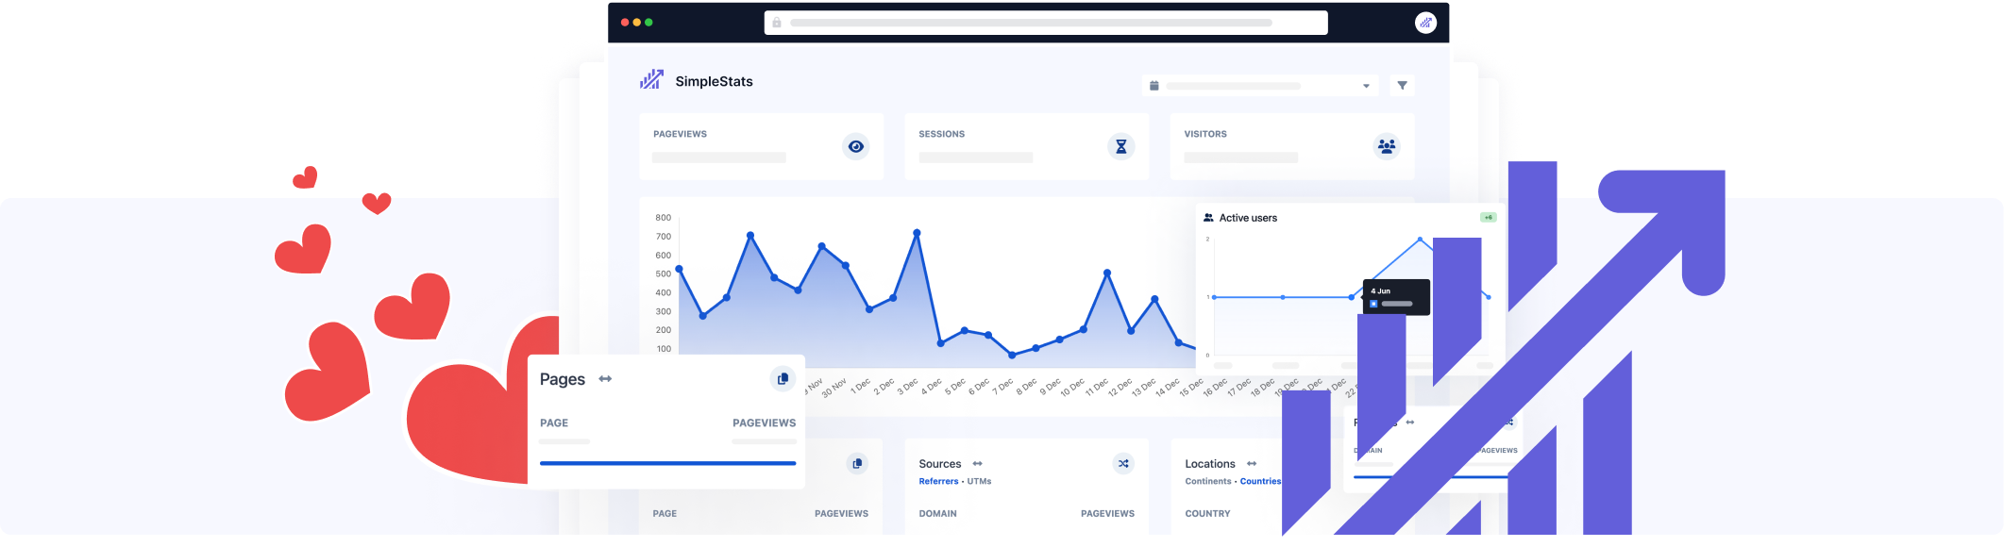This screenshot has width=2004, height=547.
Task: Click the Sources card heading
Action: [x=939, y=464]
